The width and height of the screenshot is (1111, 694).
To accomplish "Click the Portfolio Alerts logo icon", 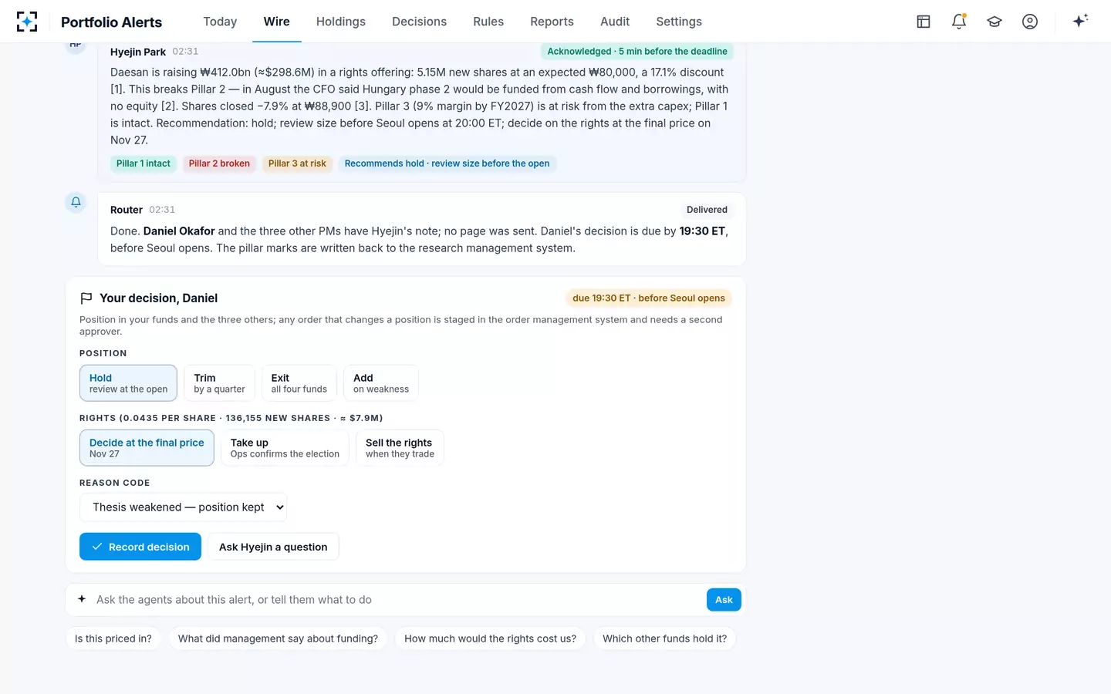I will [27, 22].
